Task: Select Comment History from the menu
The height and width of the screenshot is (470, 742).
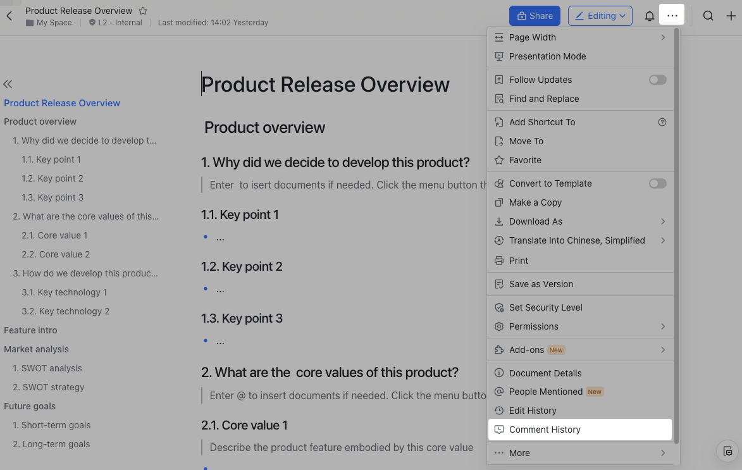Action: 545,430
